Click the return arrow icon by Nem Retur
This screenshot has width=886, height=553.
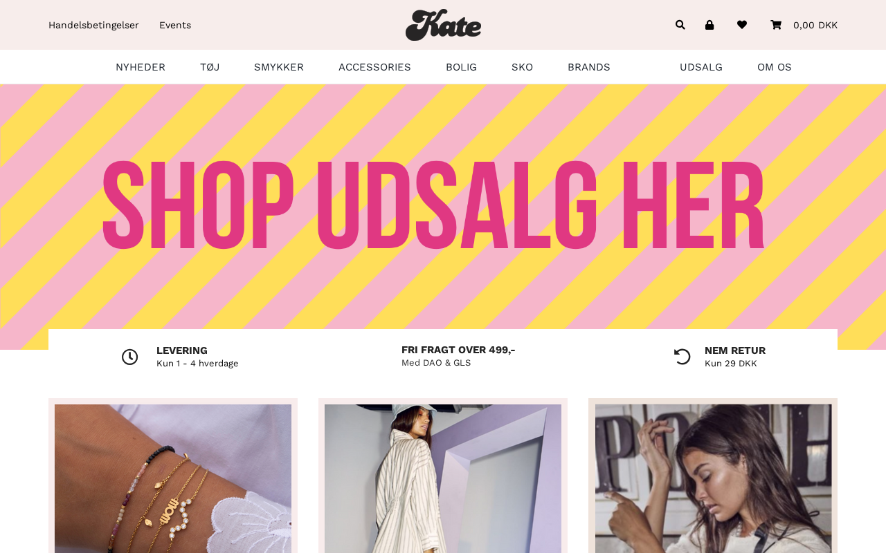(x=682, y=357)
